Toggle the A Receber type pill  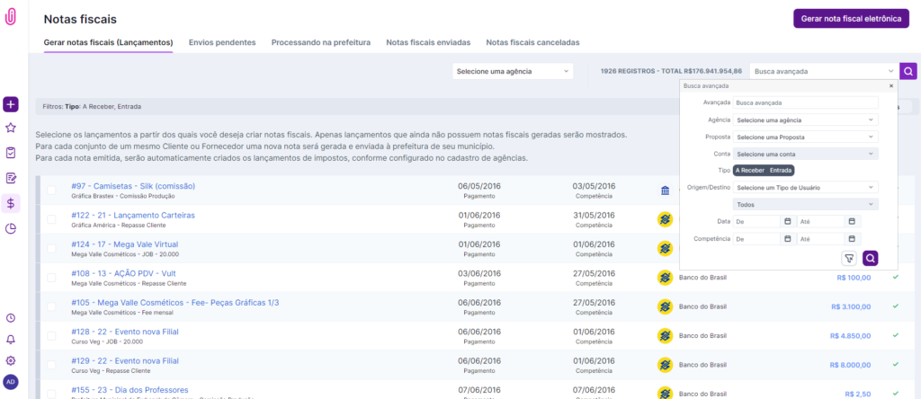(x=749, y=171)
